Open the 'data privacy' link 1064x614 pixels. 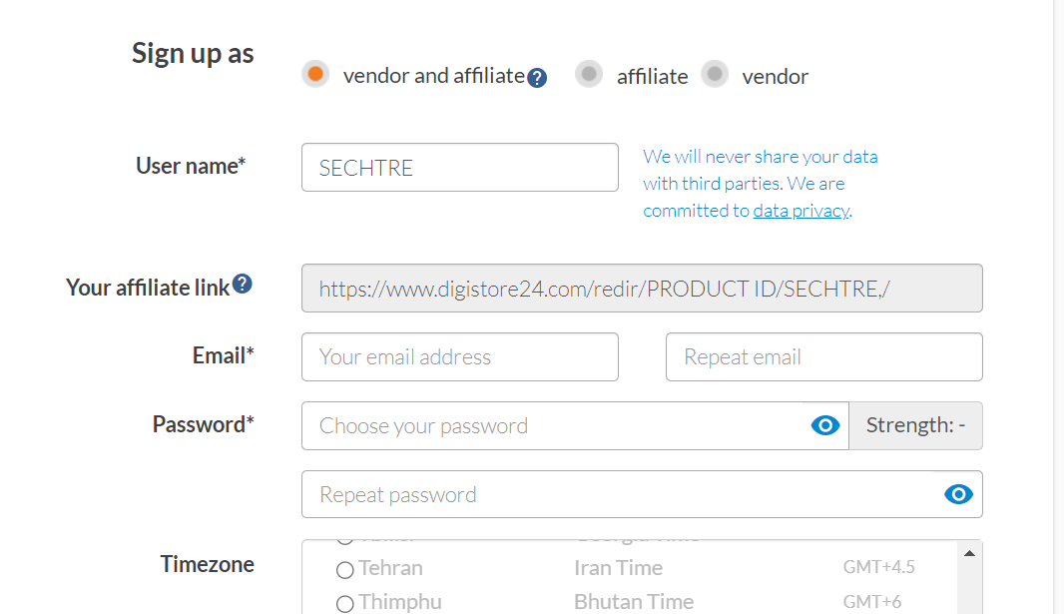(800, 211)
